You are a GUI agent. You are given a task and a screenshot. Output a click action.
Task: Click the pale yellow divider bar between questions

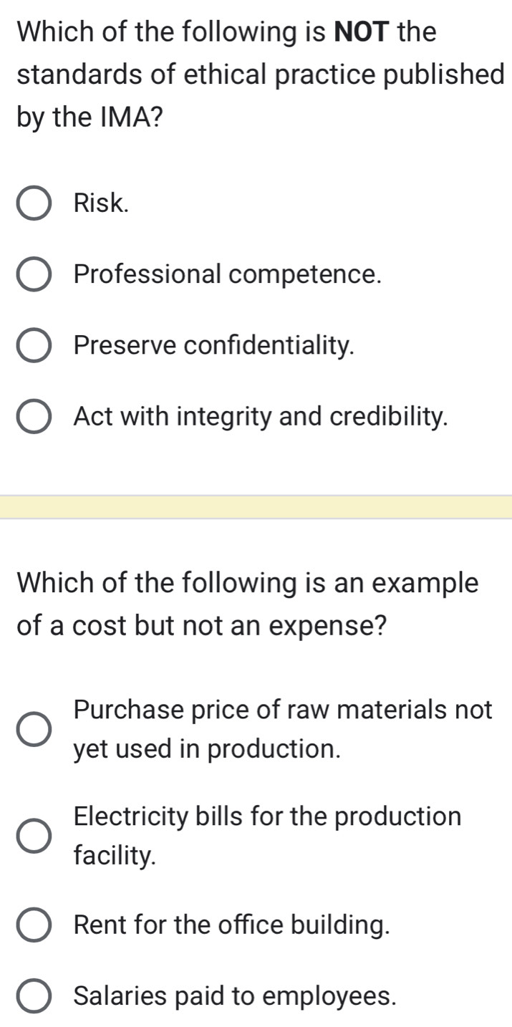pyautogui.click(x=256, y=507)
